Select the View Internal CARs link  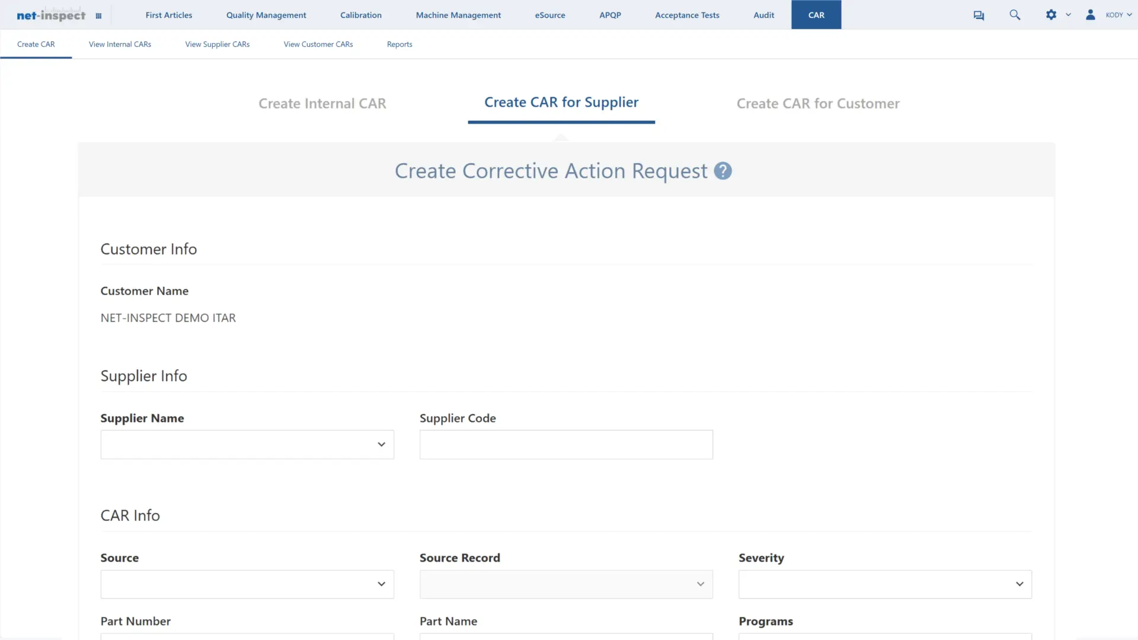pyautogui.click(x=120, y=44)
